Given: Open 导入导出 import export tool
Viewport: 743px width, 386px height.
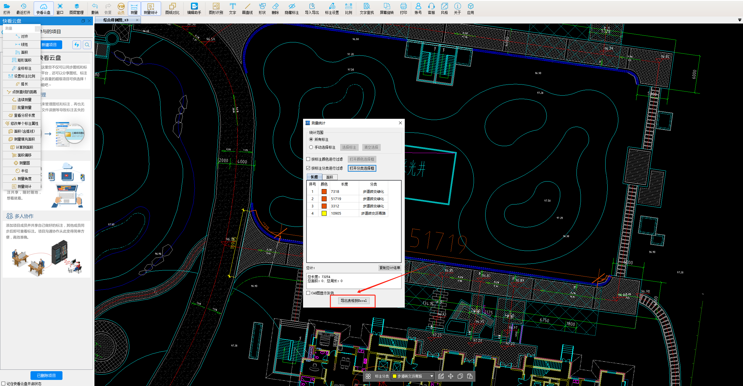Looking at the screenshot, I should pos(312,8).
